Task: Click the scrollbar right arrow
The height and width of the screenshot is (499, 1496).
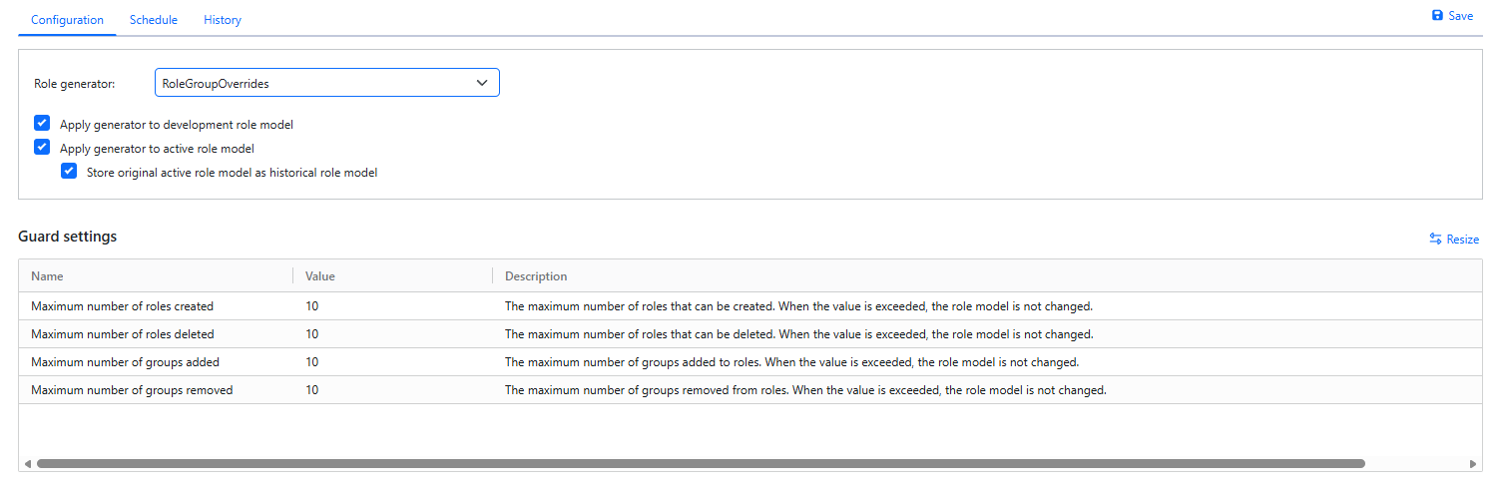Action: (1473, 463)
